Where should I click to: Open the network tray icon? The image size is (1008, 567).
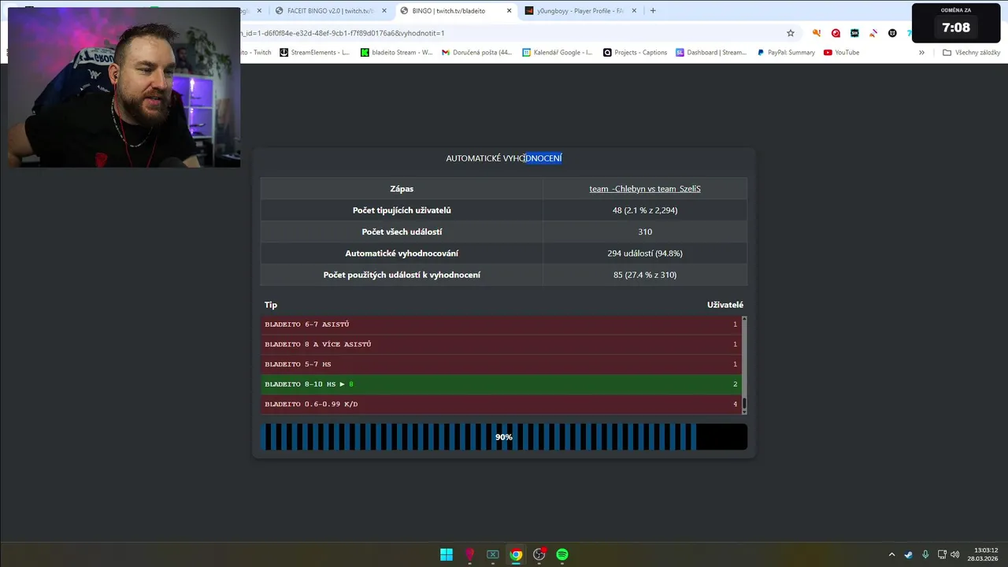pos(942,554)
